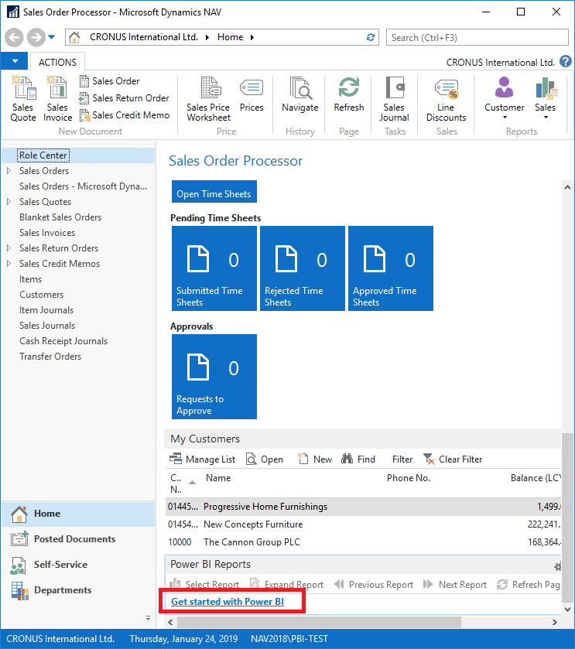The height and width of the screenshot is (649, 575).
Task: Open the navigation history dropdown arrow
Action: 51,37
